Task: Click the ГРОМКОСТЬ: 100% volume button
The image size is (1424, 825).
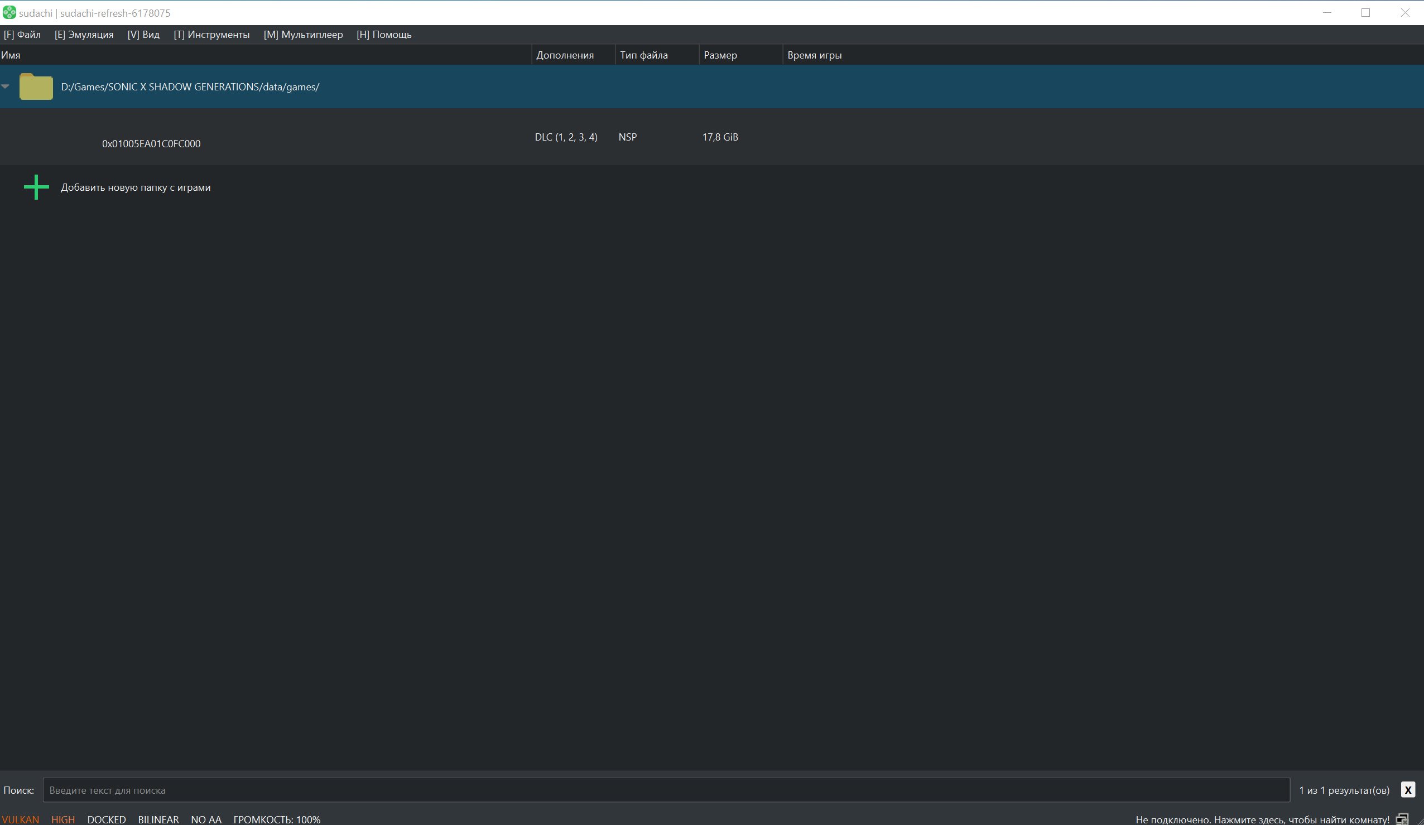Action: pos(276,819)
